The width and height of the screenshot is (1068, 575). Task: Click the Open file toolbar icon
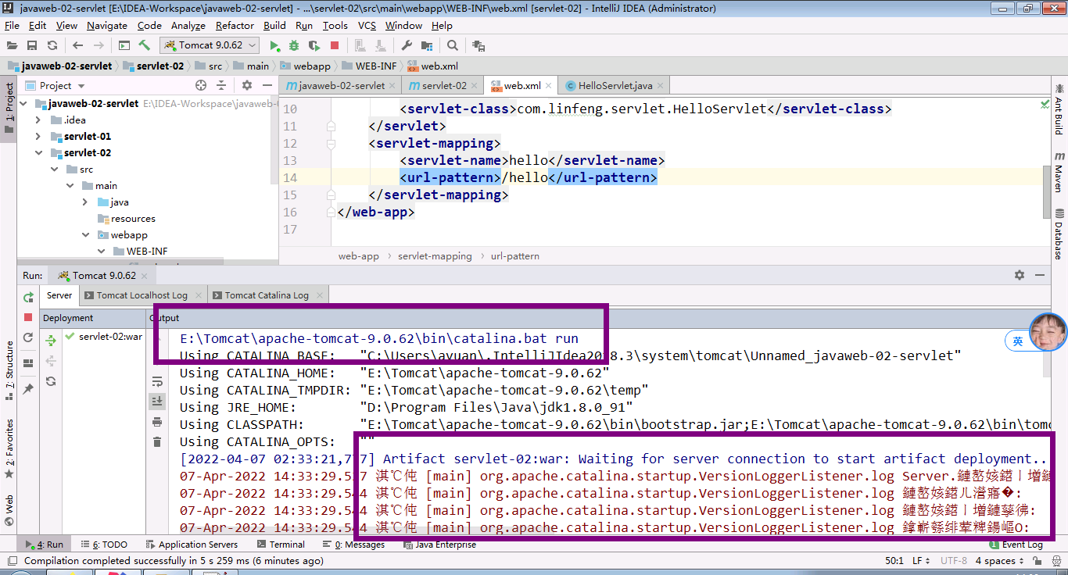12,45
